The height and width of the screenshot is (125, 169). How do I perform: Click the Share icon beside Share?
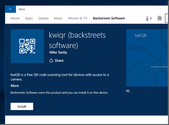click(51, 61)
